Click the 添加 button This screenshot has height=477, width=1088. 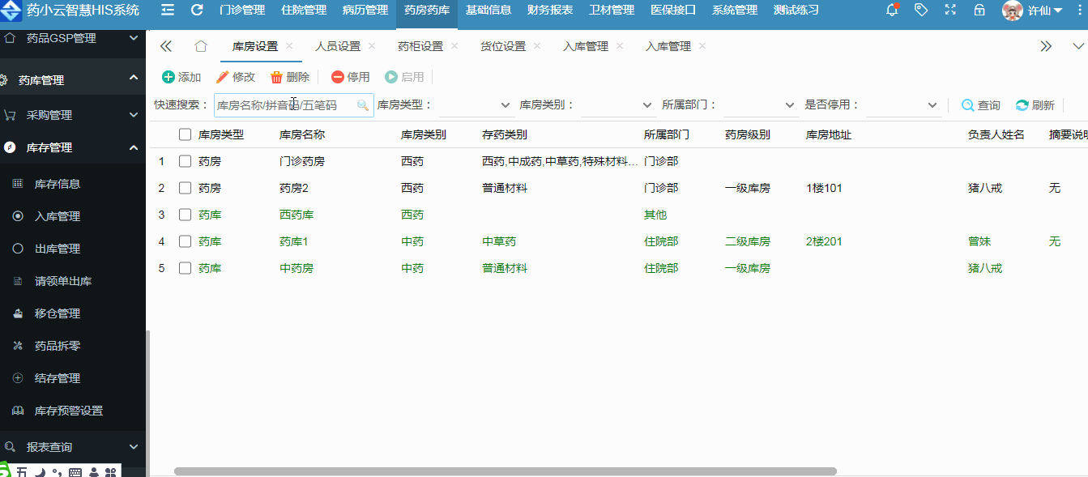[181, 77]
